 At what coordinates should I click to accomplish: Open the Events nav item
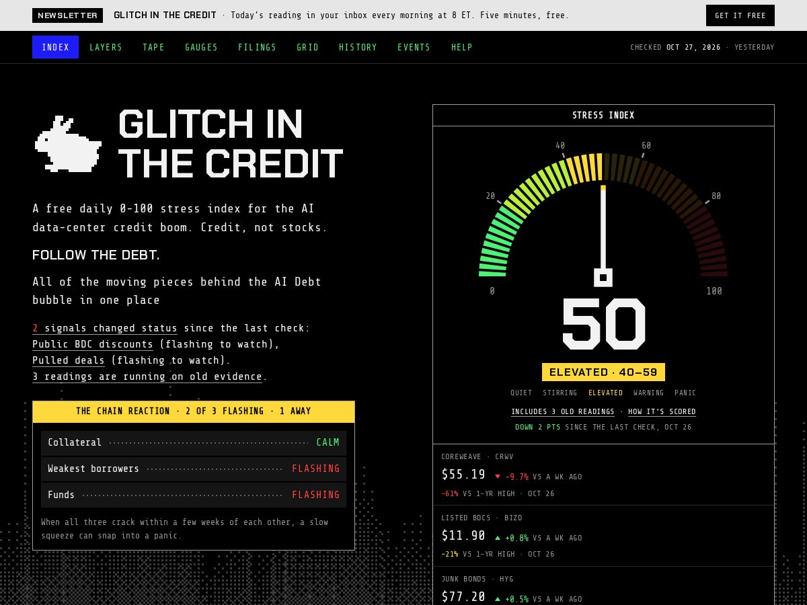(x=414, y=47)
